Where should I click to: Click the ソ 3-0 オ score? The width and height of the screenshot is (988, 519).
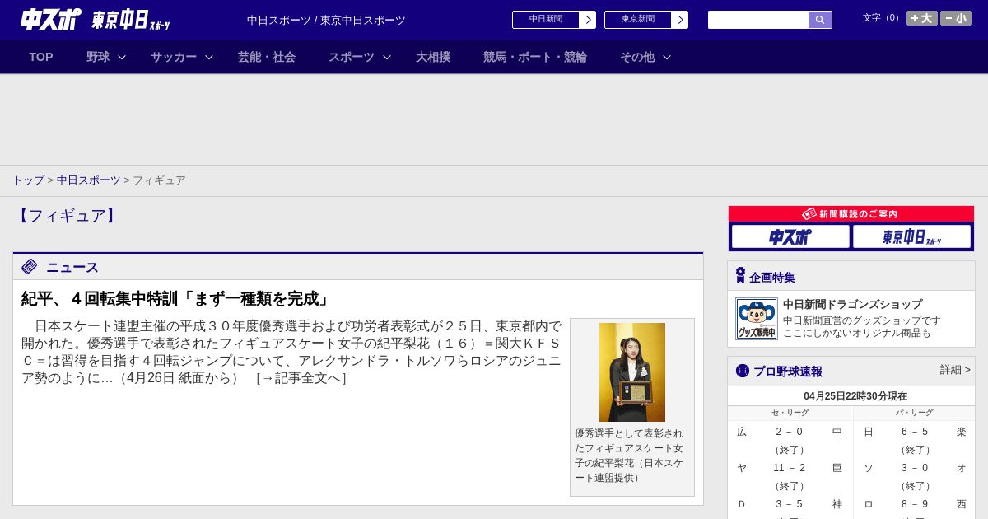pos(915,468)
